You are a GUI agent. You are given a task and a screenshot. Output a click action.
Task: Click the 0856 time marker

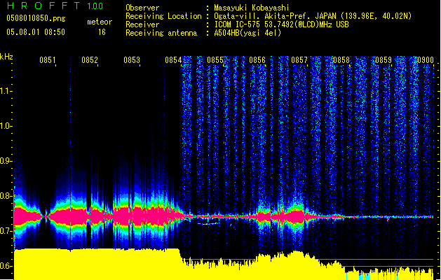[x=257, y=60]
